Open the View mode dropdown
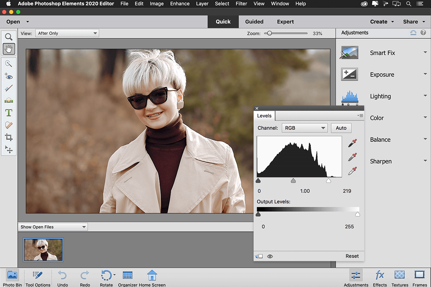 (x=67, y=33)
